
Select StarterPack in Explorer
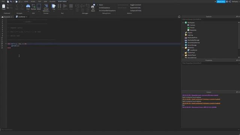click(191, 52)
